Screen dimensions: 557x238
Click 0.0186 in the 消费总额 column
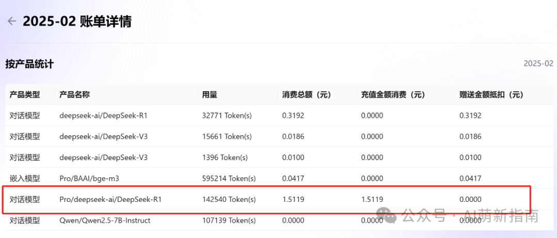coord(293,137)
